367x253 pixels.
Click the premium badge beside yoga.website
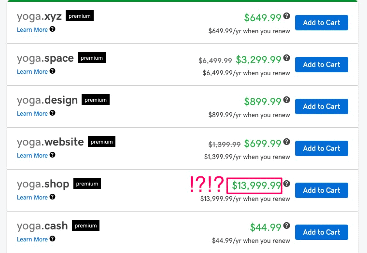(101, 142)
